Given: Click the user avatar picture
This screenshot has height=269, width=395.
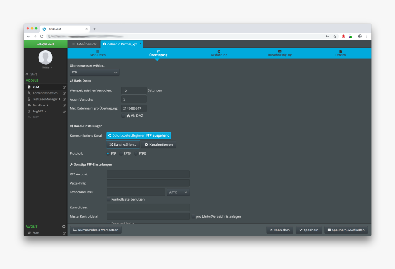Looking at the screenshot, I should pyautogui.click(x=45, y=57).
